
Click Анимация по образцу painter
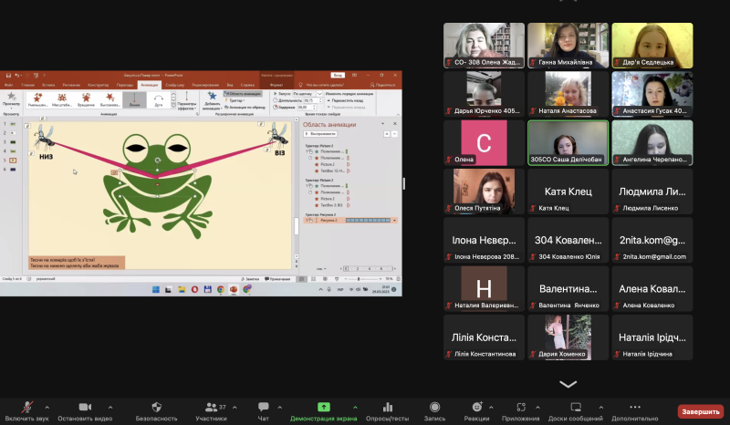[245, 107]
